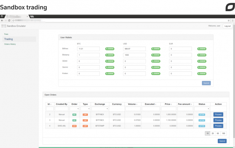
Task: Reload the page with refresh icon
Action: coord(9,20)
